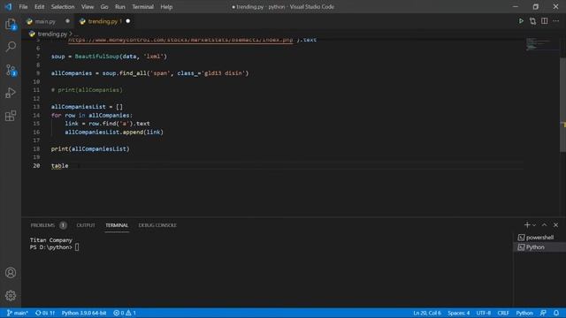The width and height of the screenshot is (566, 318).
Task: Click the main* git branch indicator
Action: coord(18,313)
